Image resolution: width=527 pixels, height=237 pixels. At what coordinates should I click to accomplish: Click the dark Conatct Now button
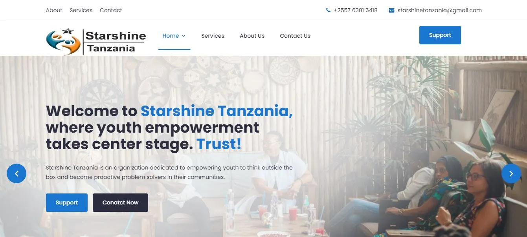[120, 202]
